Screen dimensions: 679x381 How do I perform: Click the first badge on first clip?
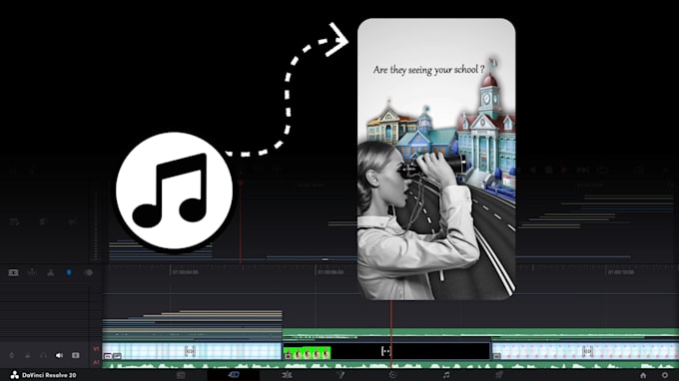coord(108,356)
